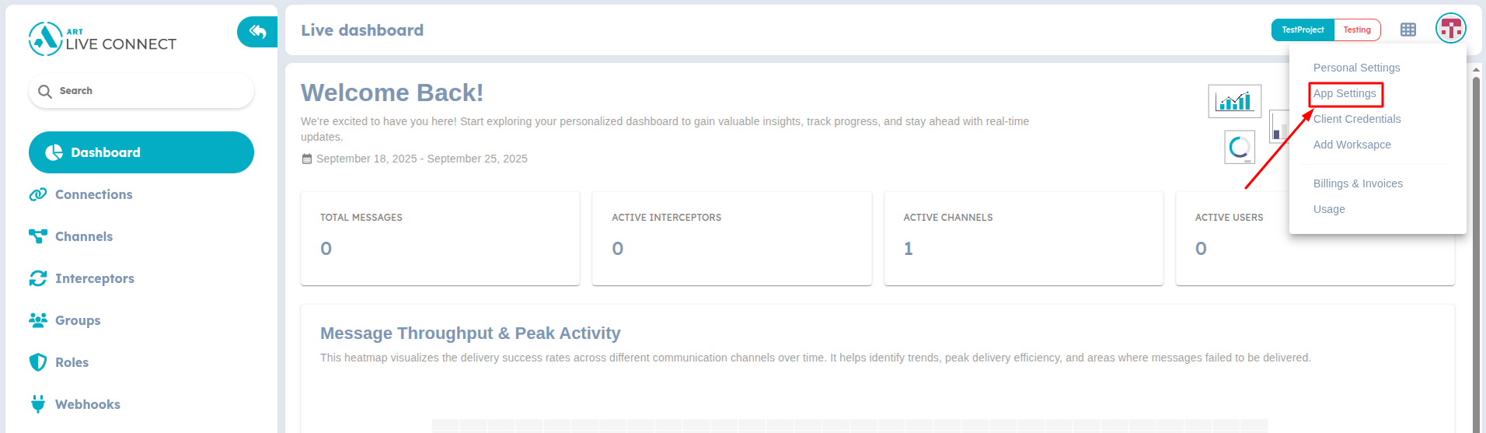The height and width of the screenshot is (433, 1486).
Task: Open Connections page from sidebar
Action: (x=93, y=194)
